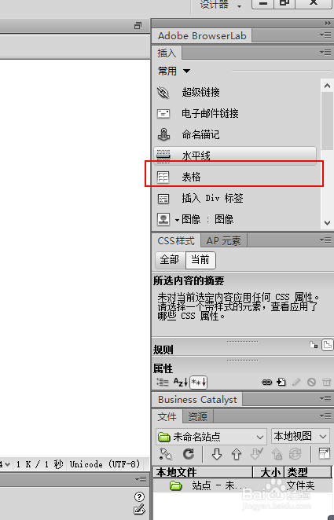
Task: Open the 本地视图 view dropdown
Action: [300, 437]
